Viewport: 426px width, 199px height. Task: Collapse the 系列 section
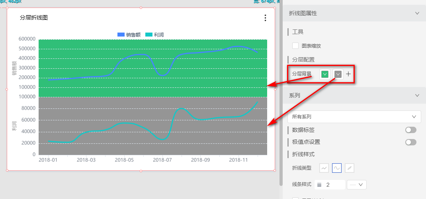pos(417,95)
